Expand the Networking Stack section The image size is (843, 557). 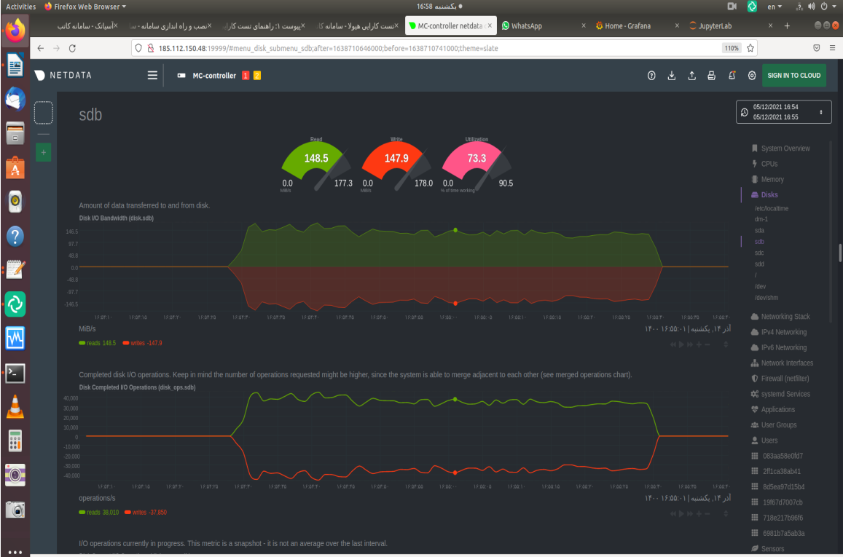coord(785,317)
